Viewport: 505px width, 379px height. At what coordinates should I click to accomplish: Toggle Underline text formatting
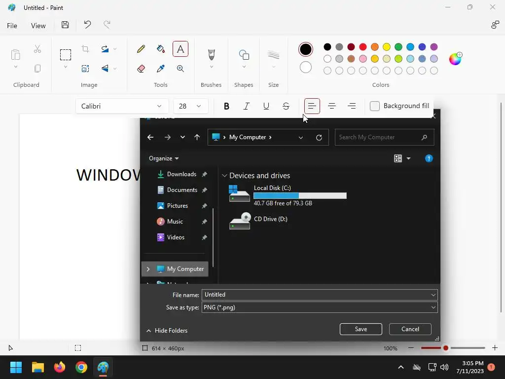pos(266,106)
